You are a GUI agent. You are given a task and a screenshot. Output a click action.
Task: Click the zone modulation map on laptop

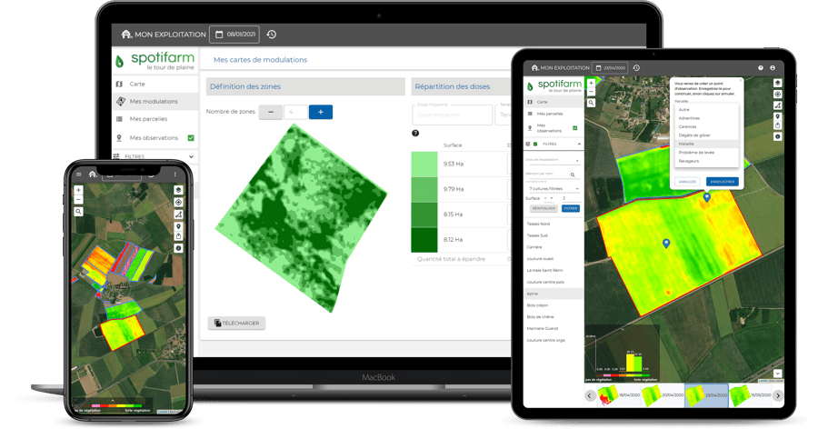301,218
